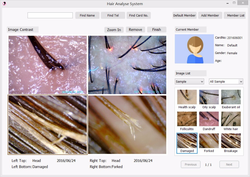This screenshot has width=250, height=177.
Task: Click the member search input field
Action: (50, 15)
